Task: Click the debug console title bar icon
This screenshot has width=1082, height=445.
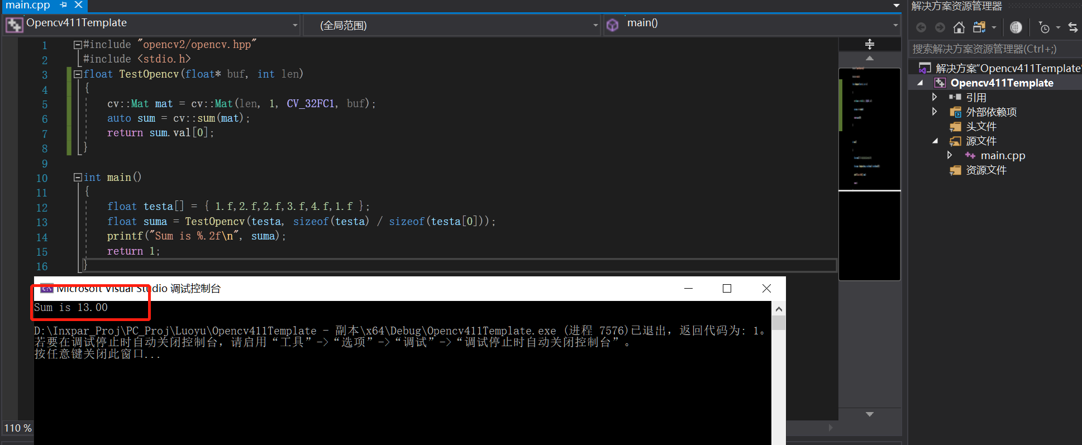Action: pos(47,289)
